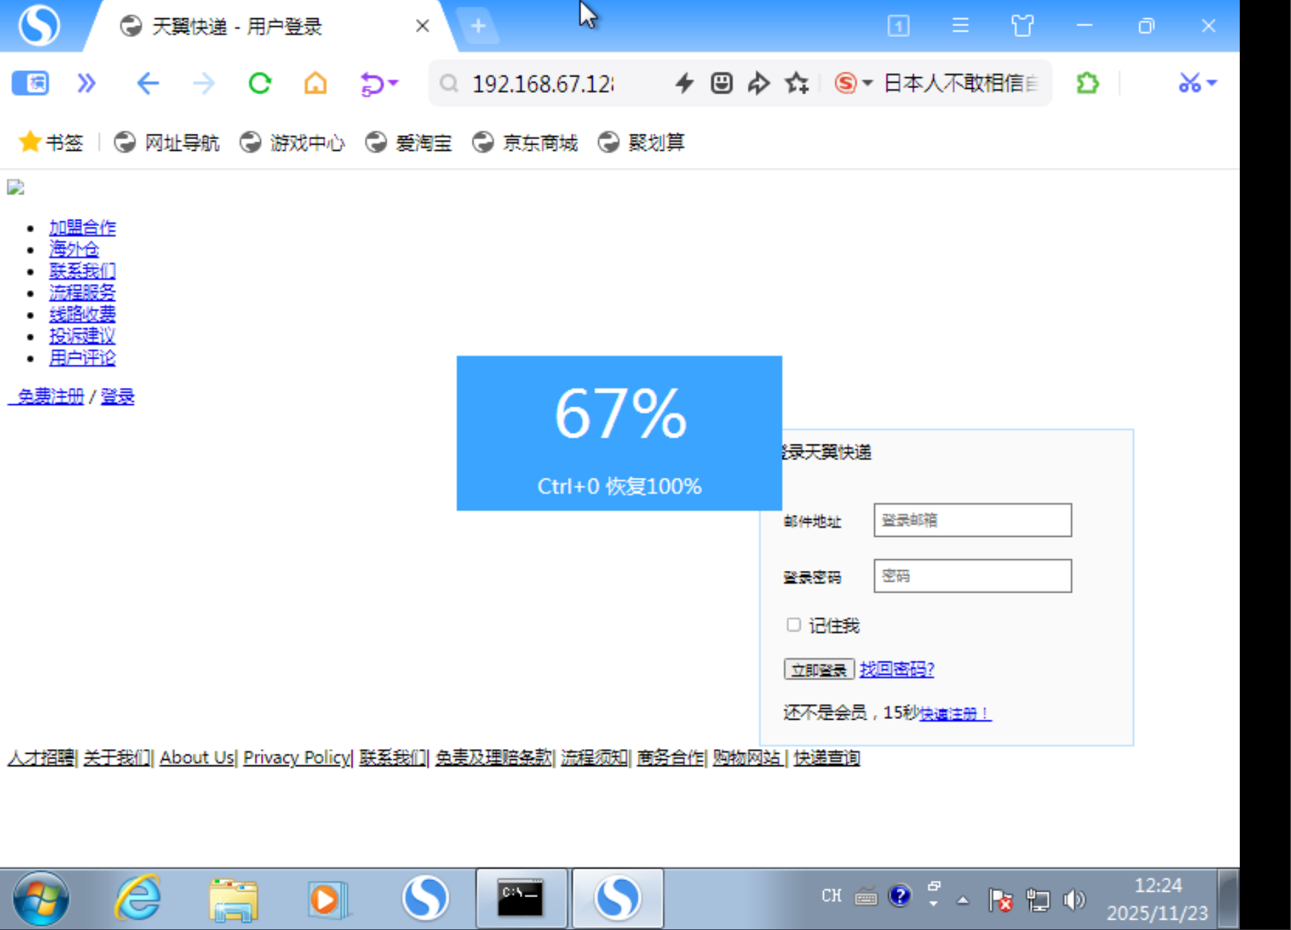Image resolution: width=1291 pixels, height=930 pixels.
Task: Open a new tab with plus button
Action: (x=478, y=26)
